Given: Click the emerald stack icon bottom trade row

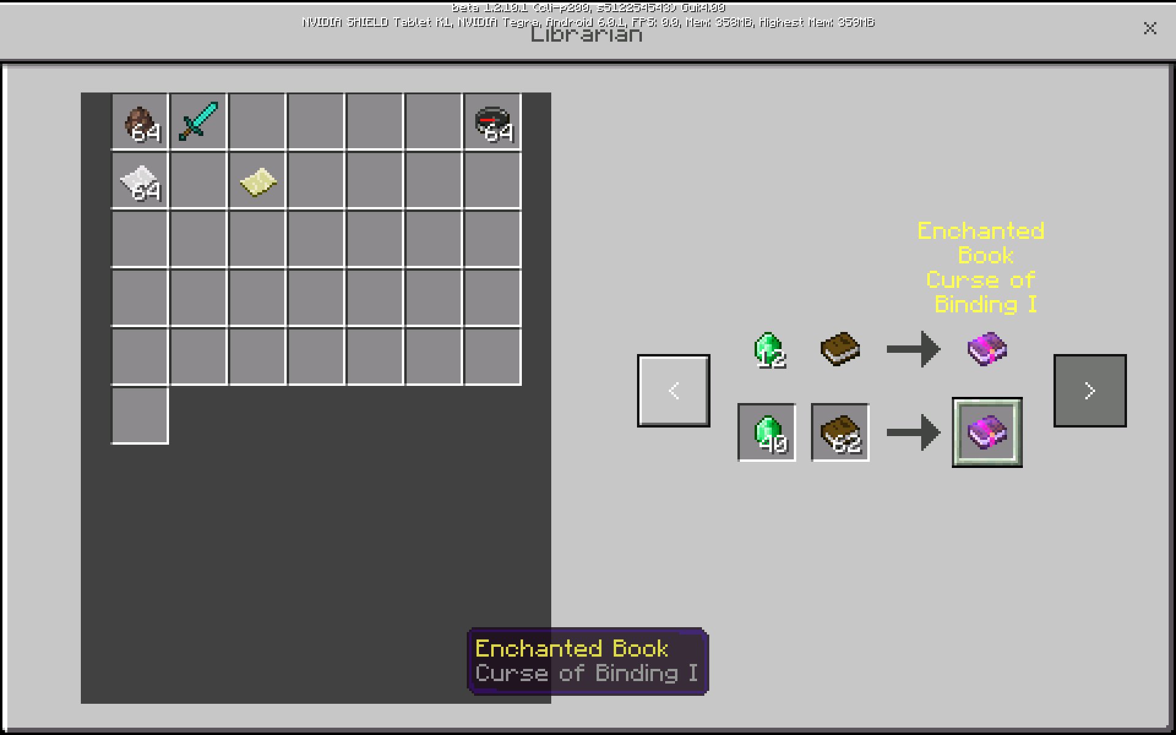Looking at the screenshot, I should click(x=766, y=432).
